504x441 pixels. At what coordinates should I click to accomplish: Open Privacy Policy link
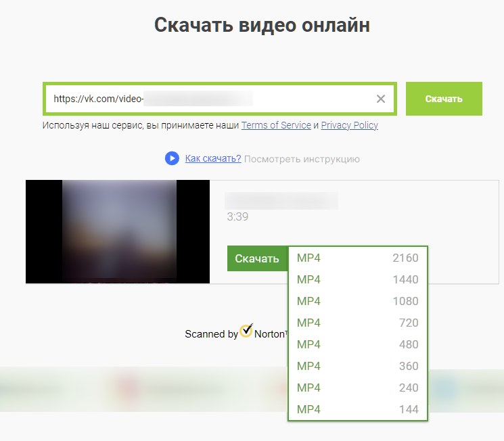point(349,125)
